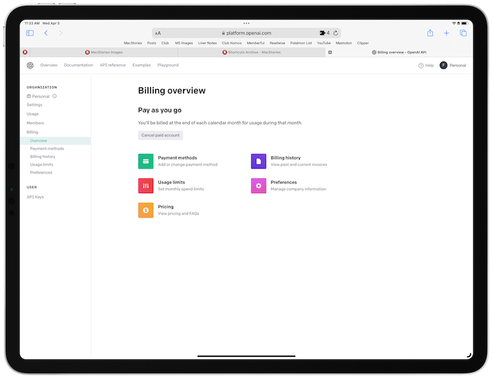
Task: Select the small pinned square tab
Action: tap(330, 52)
